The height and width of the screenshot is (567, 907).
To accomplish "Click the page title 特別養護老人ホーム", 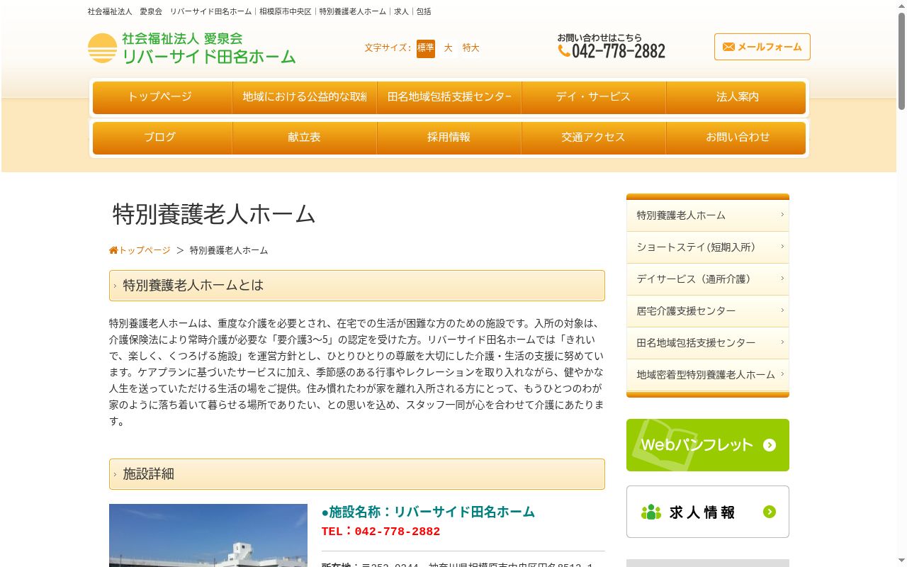I will pos(214,214).
